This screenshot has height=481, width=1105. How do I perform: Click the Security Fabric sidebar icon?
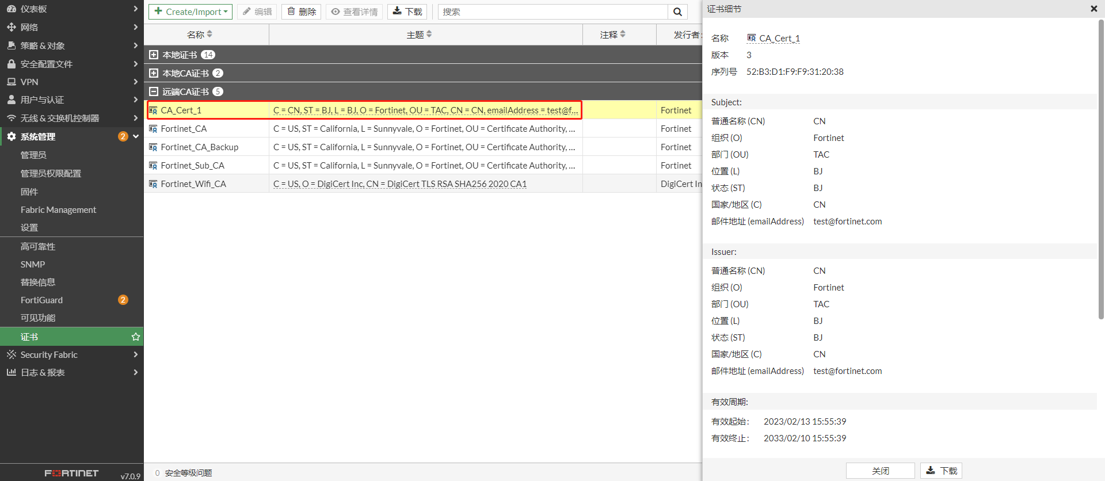pyautogui.click(x=11, y=354)
